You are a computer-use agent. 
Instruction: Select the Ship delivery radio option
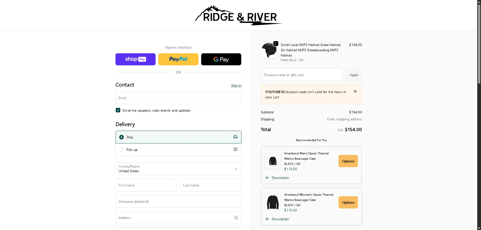122,137
